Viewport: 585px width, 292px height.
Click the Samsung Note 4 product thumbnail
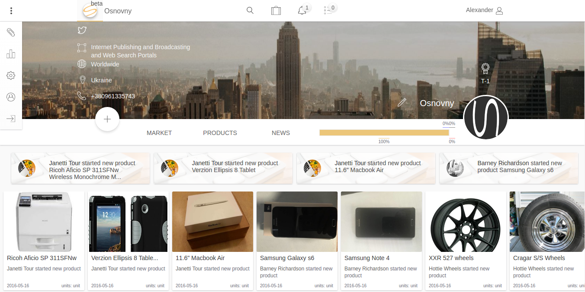coord(381,222)
